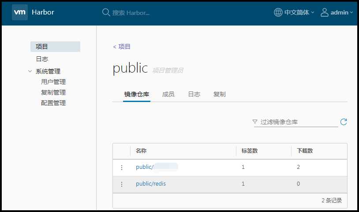Switch to the 复制 tab
This screenshot has width=359, height=212.
point(220,94)
